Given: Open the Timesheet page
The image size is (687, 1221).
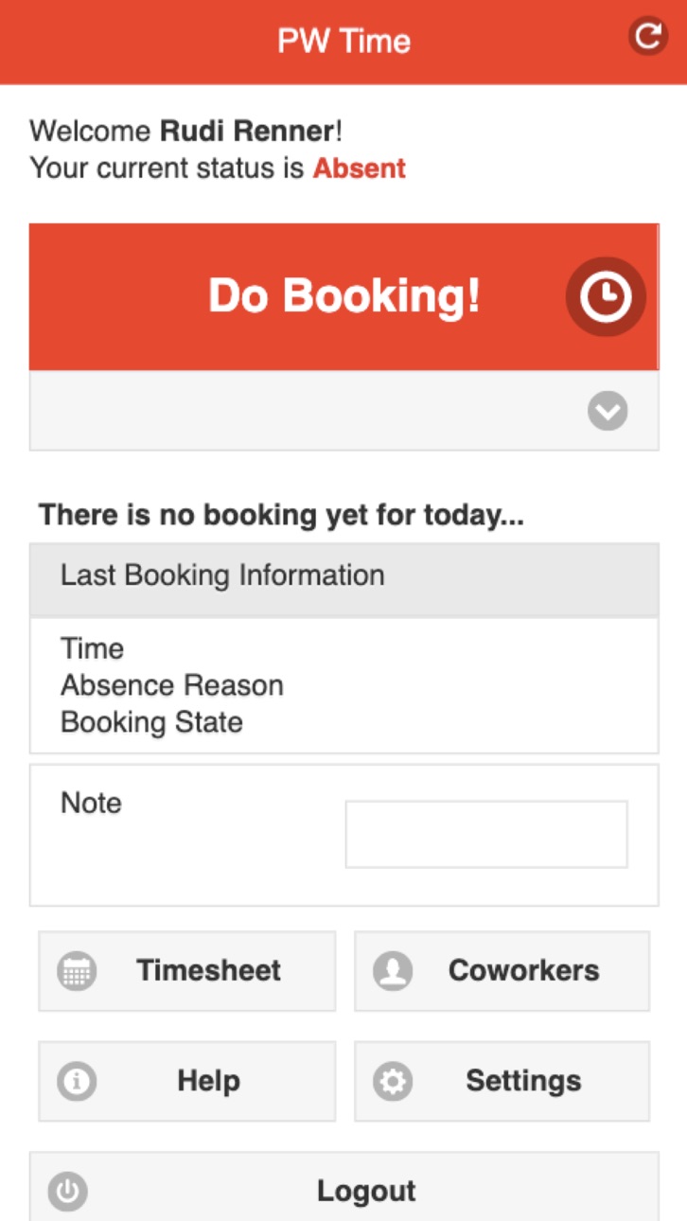Looking at the screenshot, I should tap(187, 971).
